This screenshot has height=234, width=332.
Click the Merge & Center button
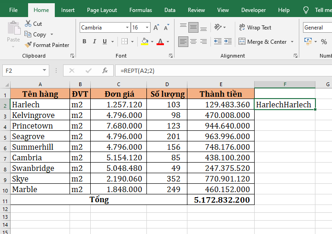tap(262, 42)
